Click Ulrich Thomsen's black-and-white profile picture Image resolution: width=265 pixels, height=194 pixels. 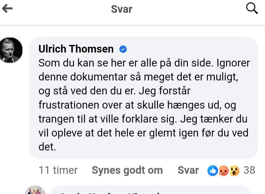[11, 50]
